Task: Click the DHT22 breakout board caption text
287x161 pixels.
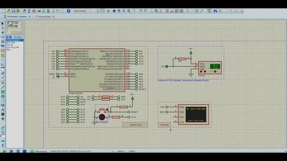Action: 183,80
